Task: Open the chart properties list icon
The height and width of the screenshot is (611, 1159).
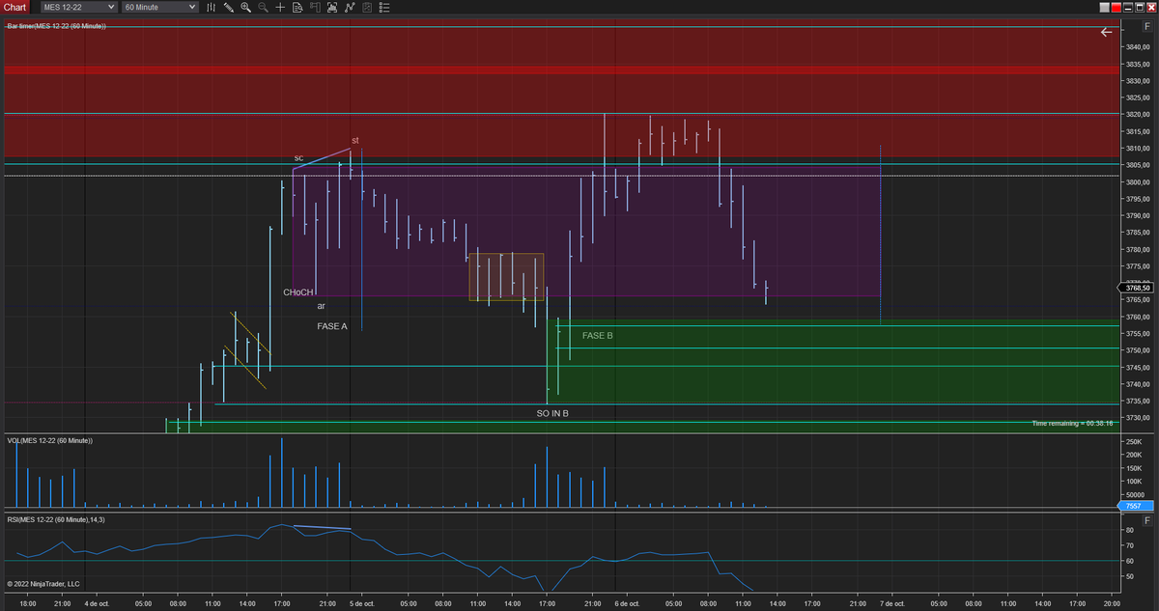Action: tap(384, 7)
